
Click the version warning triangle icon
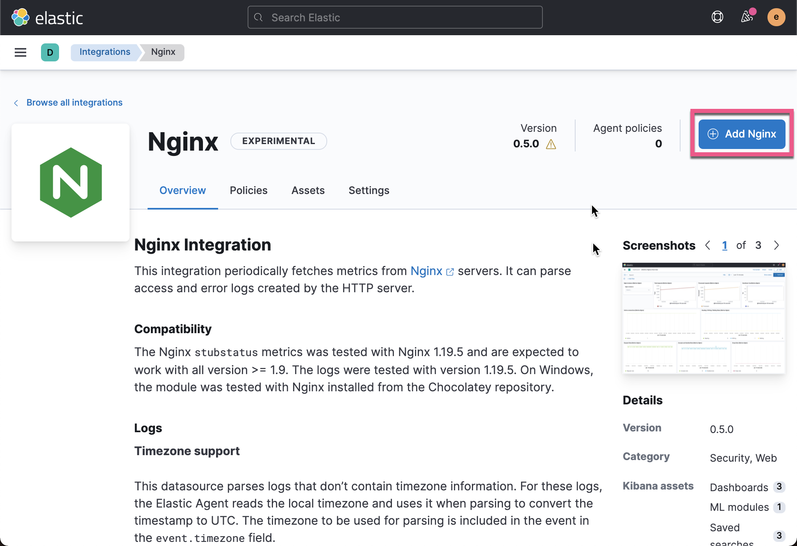tap(551, 144)
